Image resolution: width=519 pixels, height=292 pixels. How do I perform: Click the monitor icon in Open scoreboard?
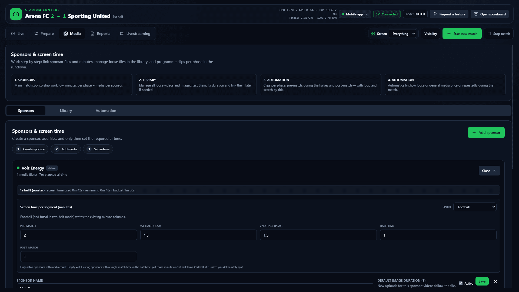476,14
